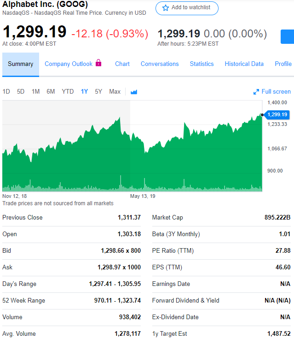The image size is (294, 339).
Task: Go to the Conversations tab
Action: tap(160, 64)
